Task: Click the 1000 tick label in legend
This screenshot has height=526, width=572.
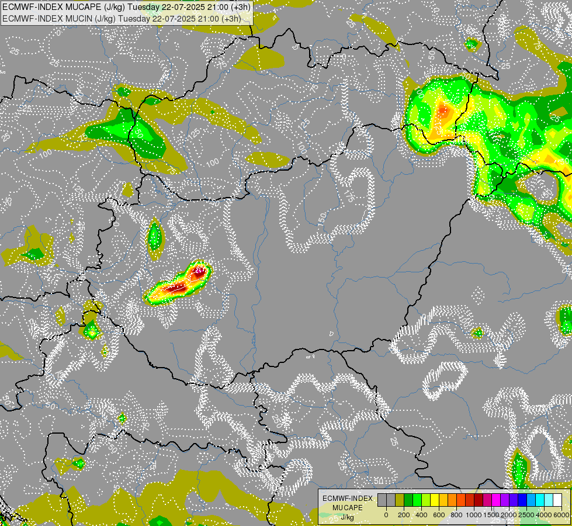Action: [x=474, y=515]
